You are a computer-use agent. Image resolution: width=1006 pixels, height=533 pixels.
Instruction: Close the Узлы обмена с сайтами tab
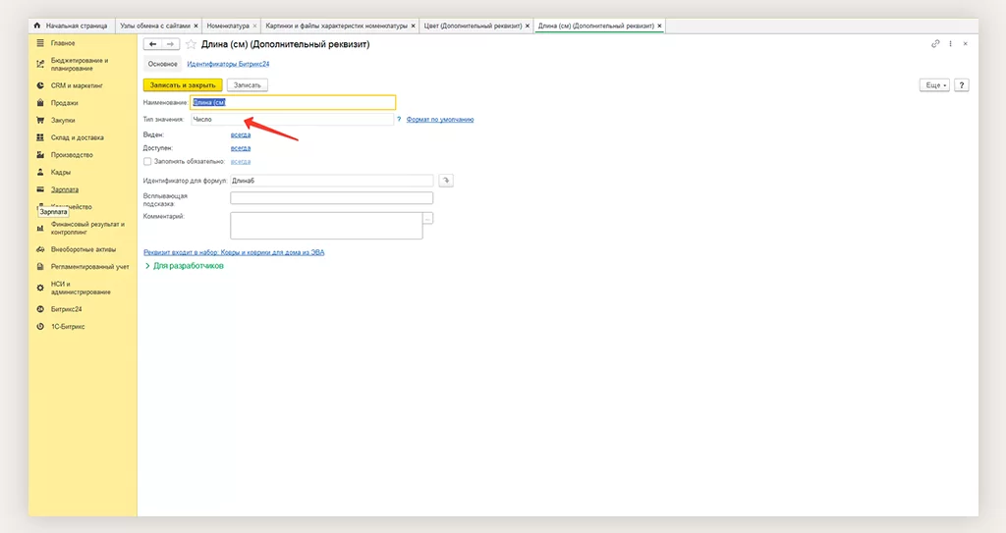point(196,25)
